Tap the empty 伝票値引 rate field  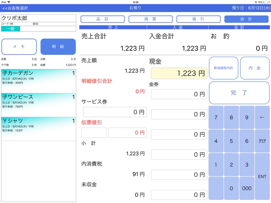coord(94,133)
